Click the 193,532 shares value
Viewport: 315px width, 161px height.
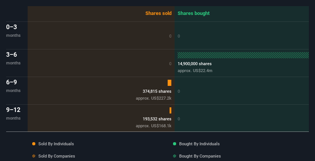(x=157, y=119)
